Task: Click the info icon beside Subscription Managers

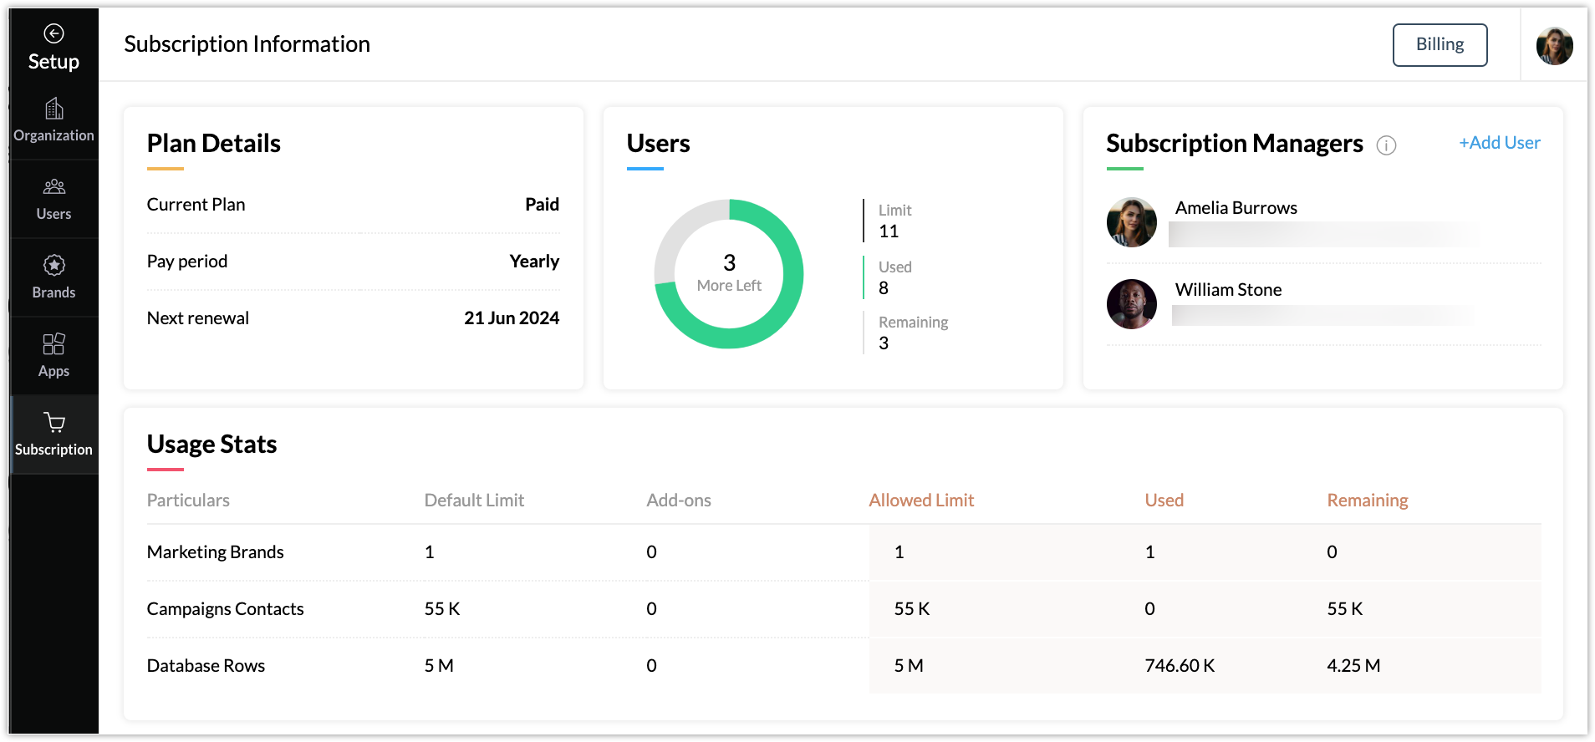Action: (1386, 145)
